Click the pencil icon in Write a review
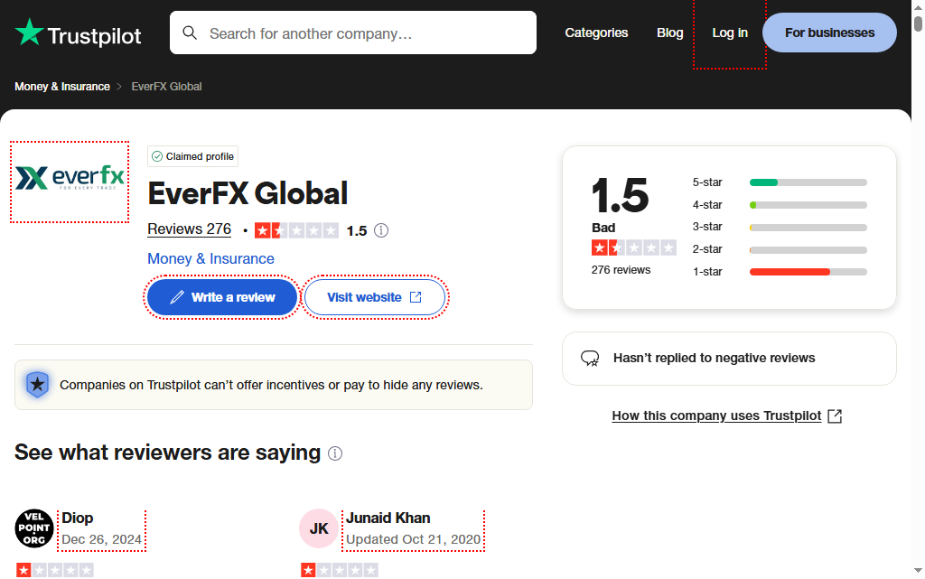 pyautogui.click(x=176, y=297)
